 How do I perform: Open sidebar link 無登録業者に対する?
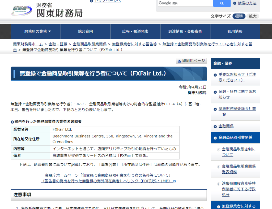[239, 206]
